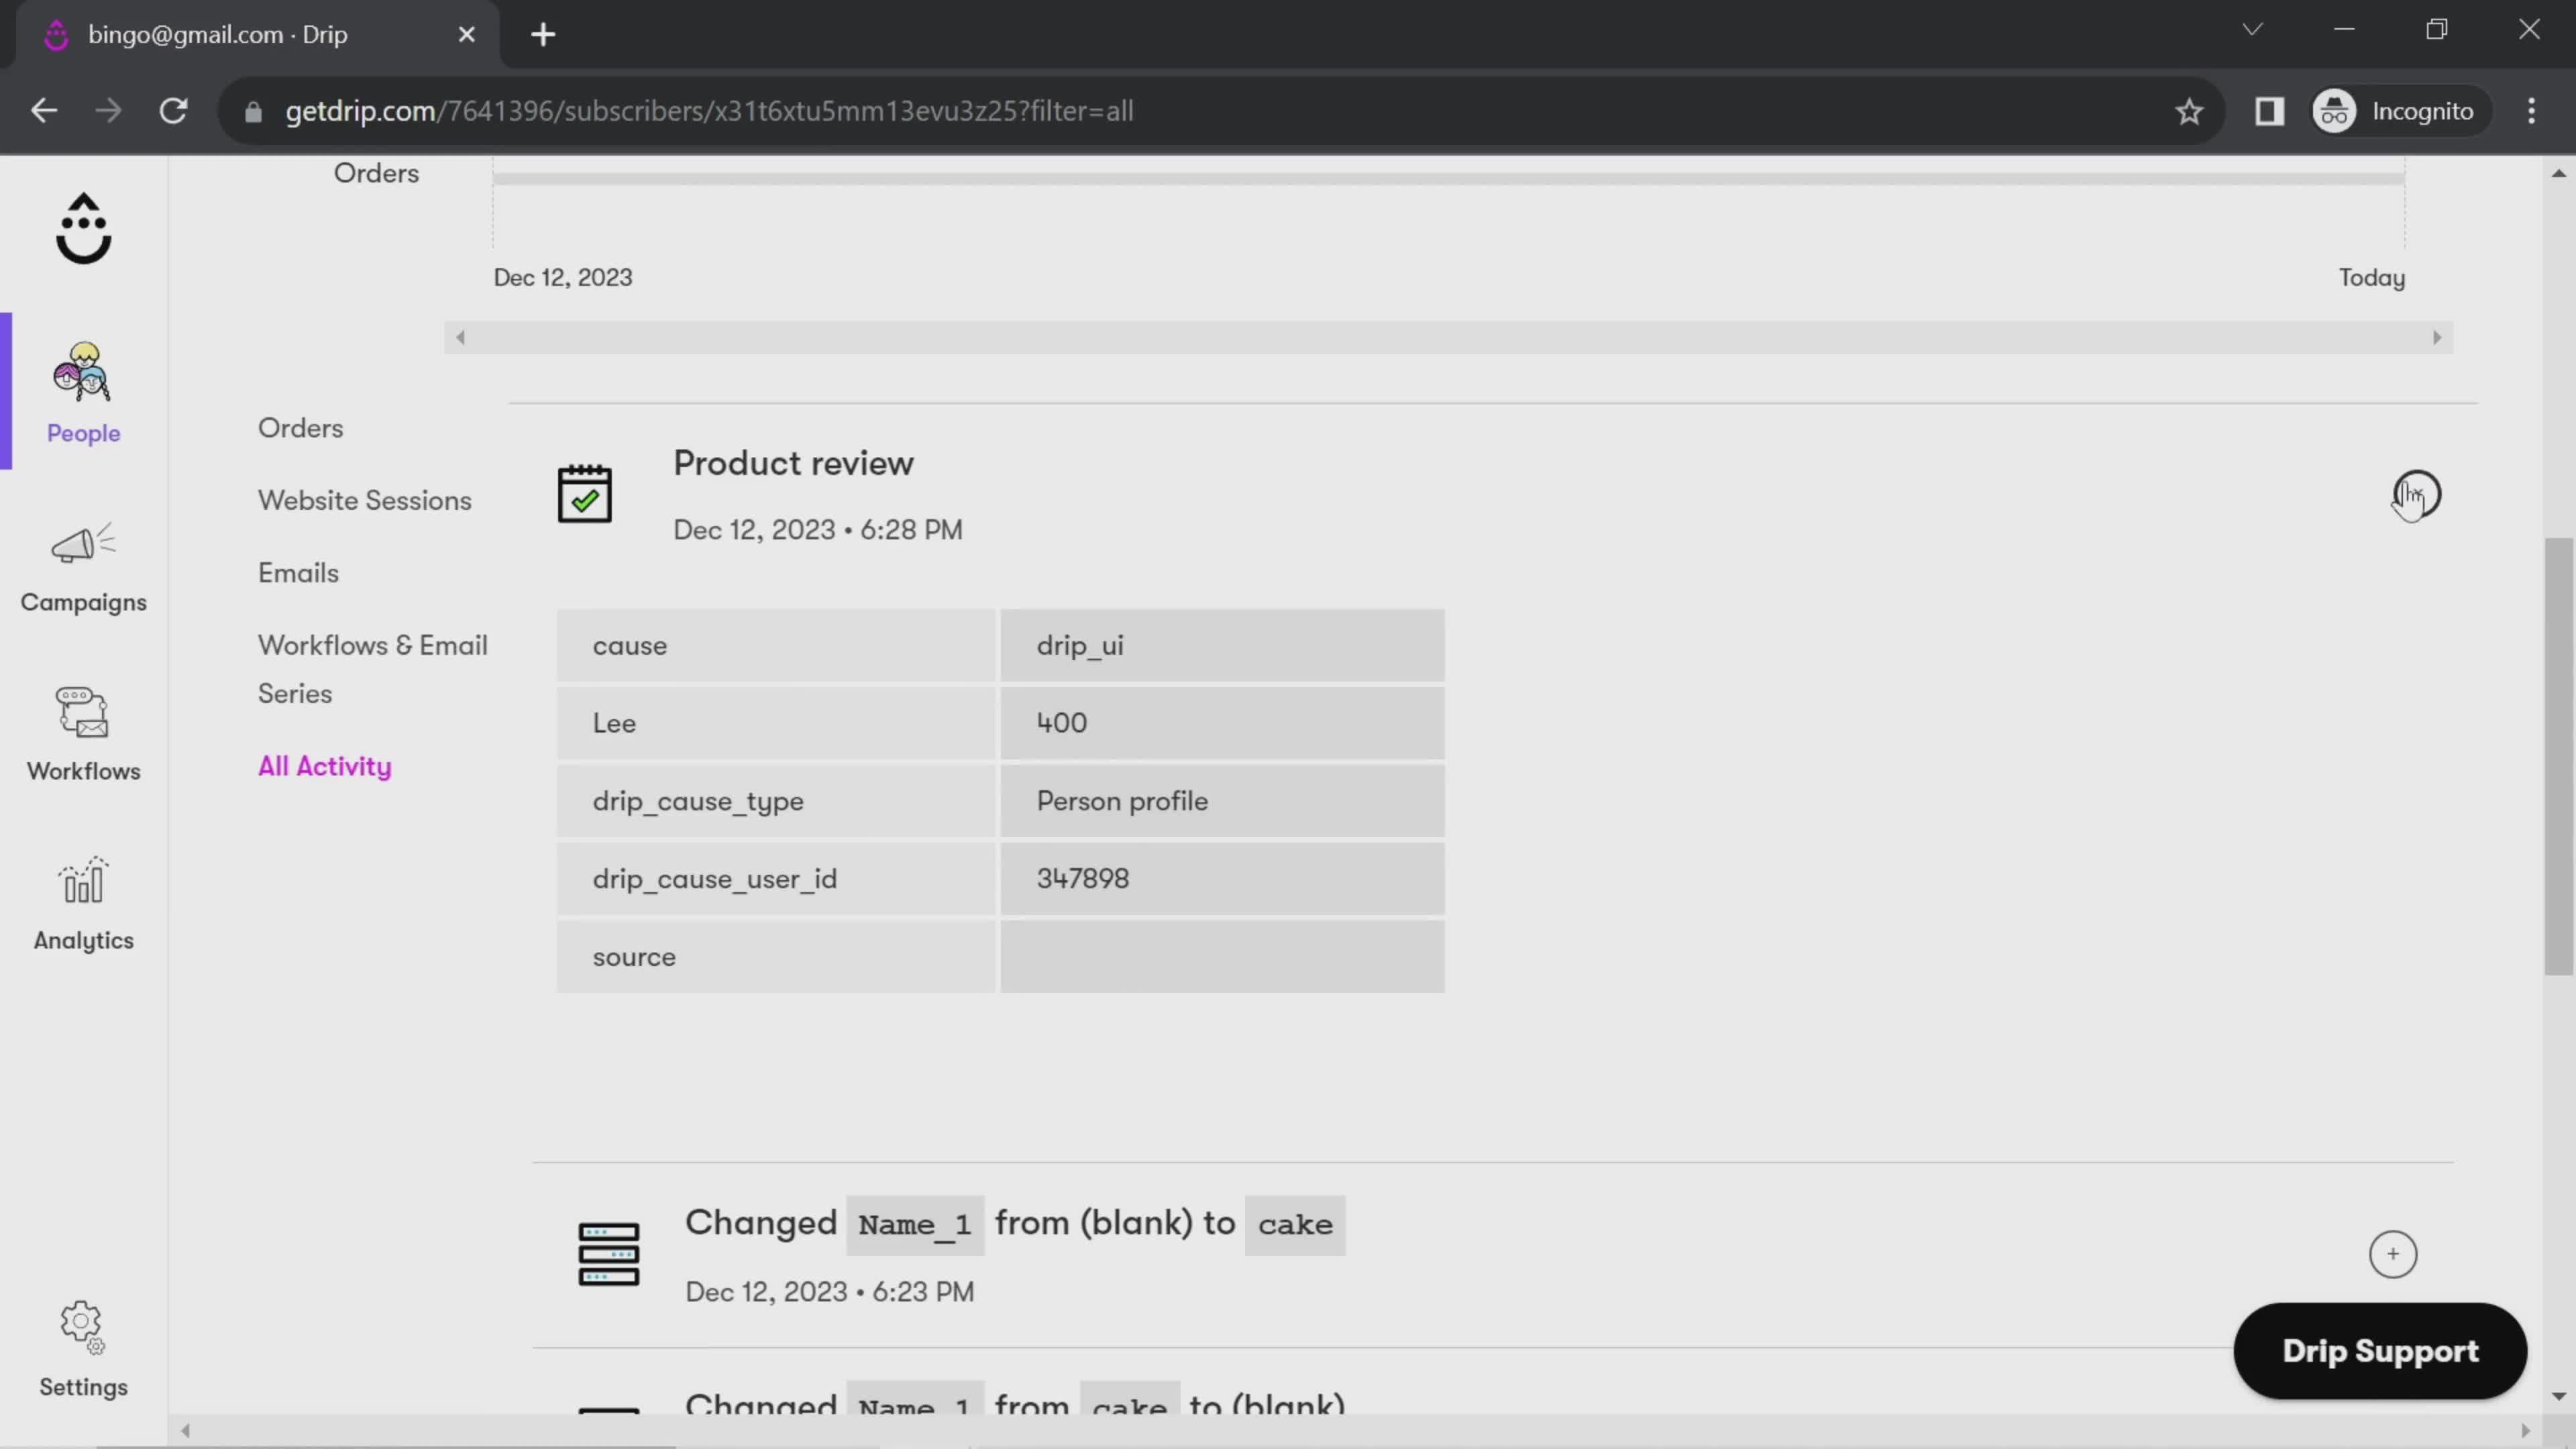Viewport: 2576px width, 1449px height.
Task: Click the Product review calendar icon
Action: coord(584,492)
